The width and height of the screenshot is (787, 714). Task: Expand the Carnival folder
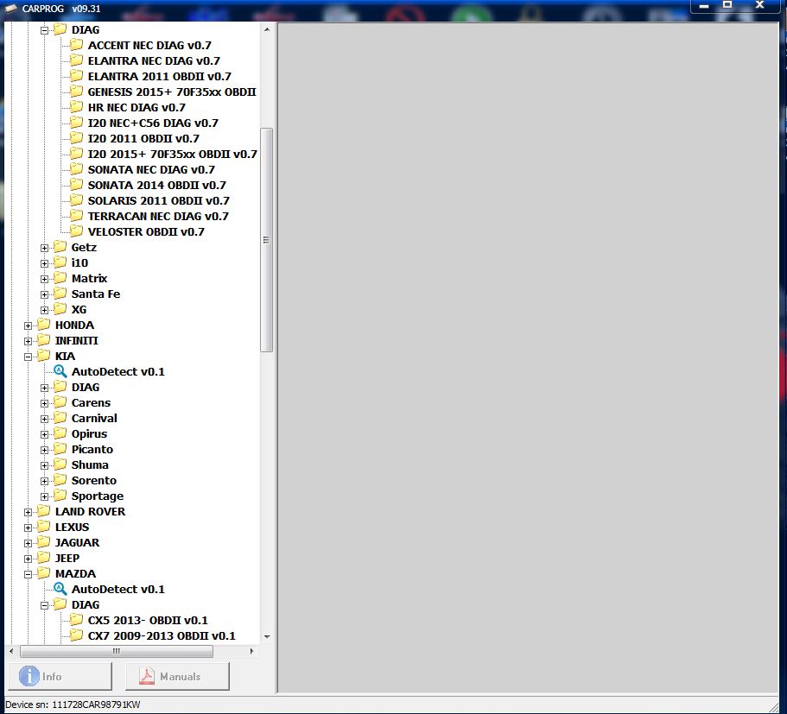tap(45, 419)
